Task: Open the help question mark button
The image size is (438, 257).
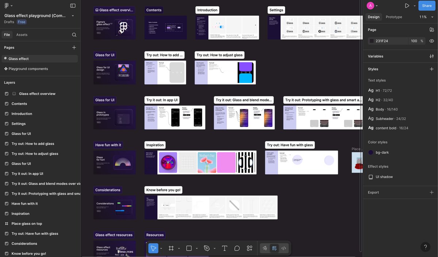Action: click(x=425, y=247)
